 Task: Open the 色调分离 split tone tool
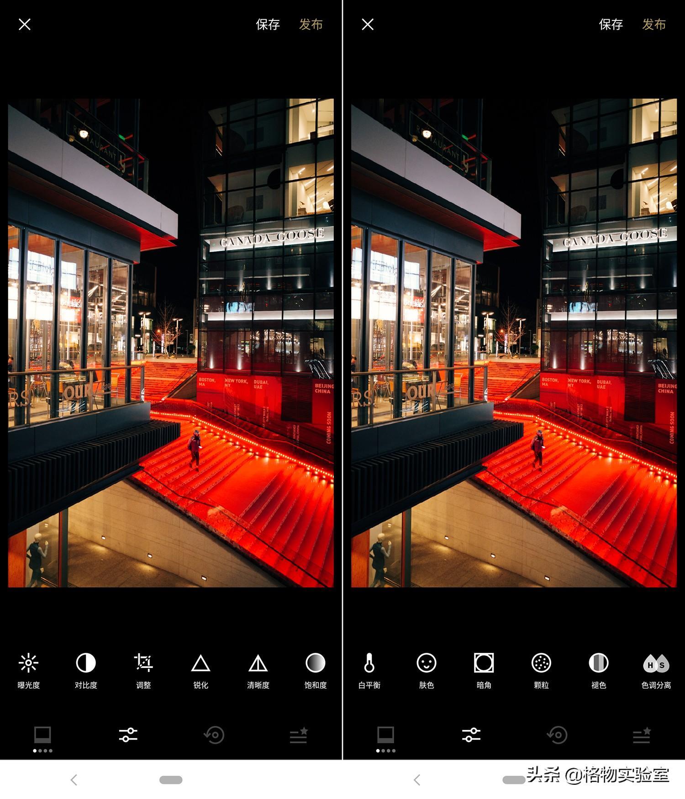tap(656, 670)
